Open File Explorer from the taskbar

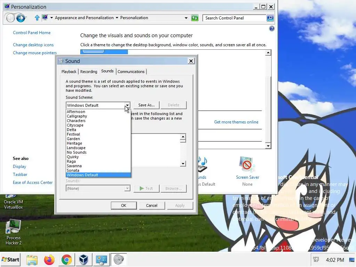[32, 260]
